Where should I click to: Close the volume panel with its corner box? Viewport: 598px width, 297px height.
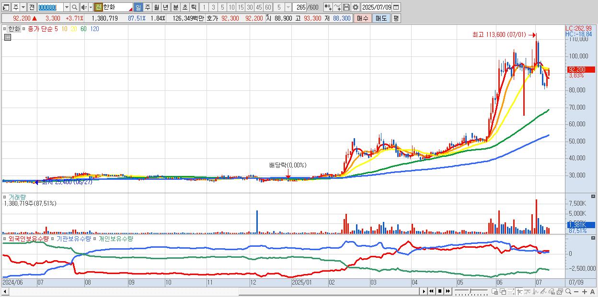[x=594, y=196]
